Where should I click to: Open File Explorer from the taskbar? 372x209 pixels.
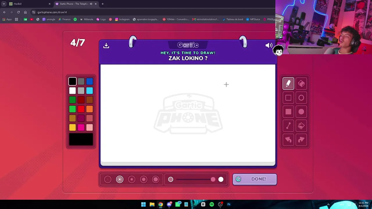(152, 204)
